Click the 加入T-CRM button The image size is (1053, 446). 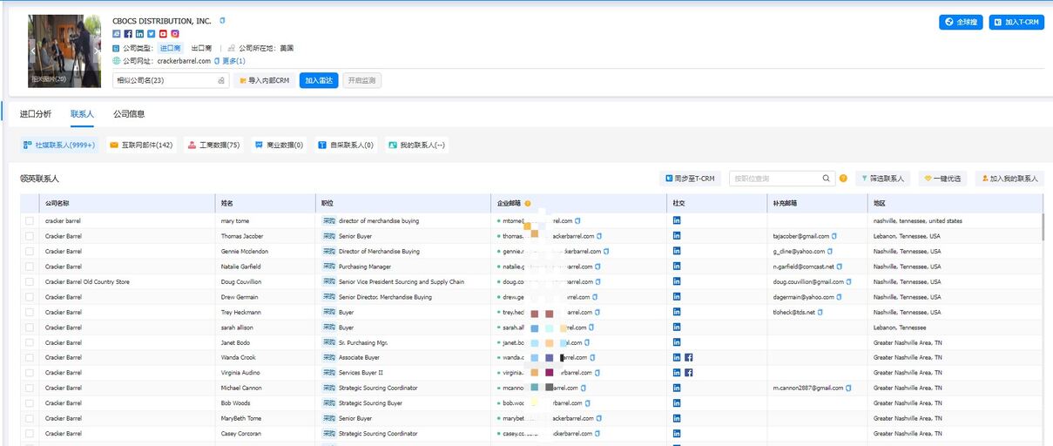tap(1016, 22)
